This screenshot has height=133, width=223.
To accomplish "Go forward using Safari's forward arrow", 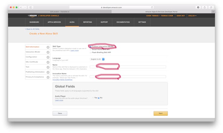I will pos(25,7).
